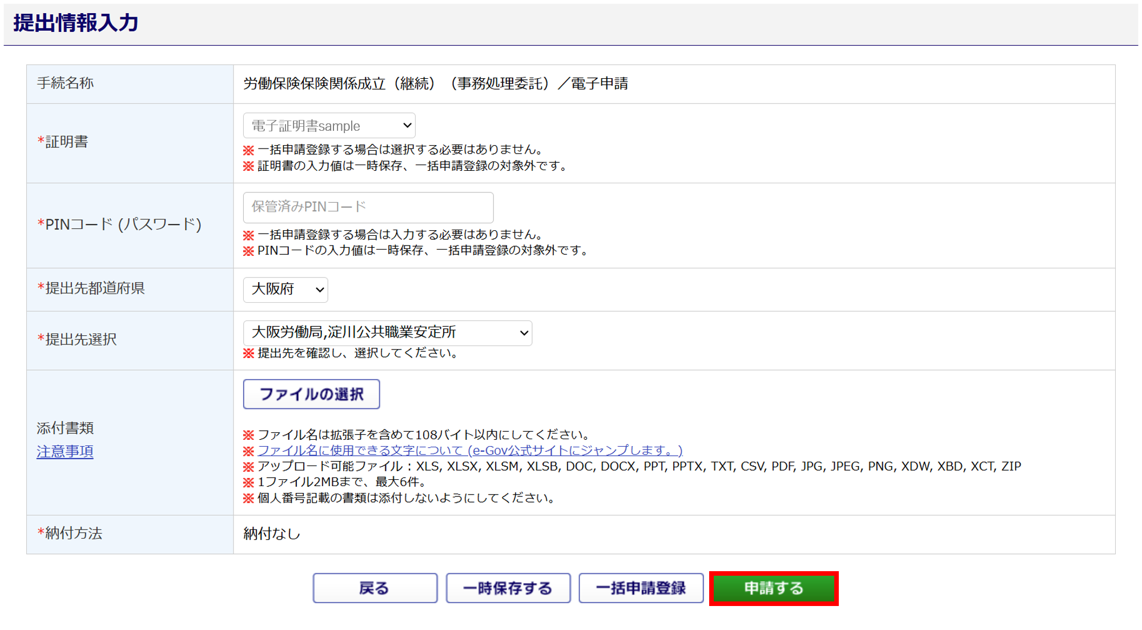Submit with the green 申請する button

774,588
